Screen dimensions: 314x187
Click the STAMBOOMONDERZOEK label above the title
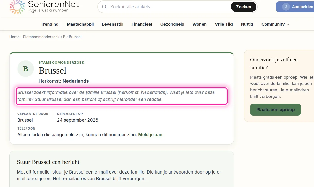coord(61,62)
